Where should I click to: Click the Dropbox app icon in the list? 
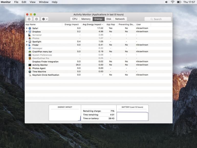[30, 32]
